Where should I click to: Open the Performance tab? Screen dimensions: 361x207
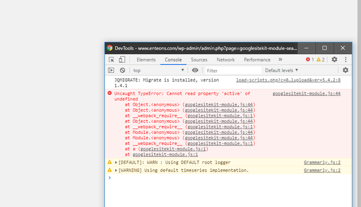point(257,60)
